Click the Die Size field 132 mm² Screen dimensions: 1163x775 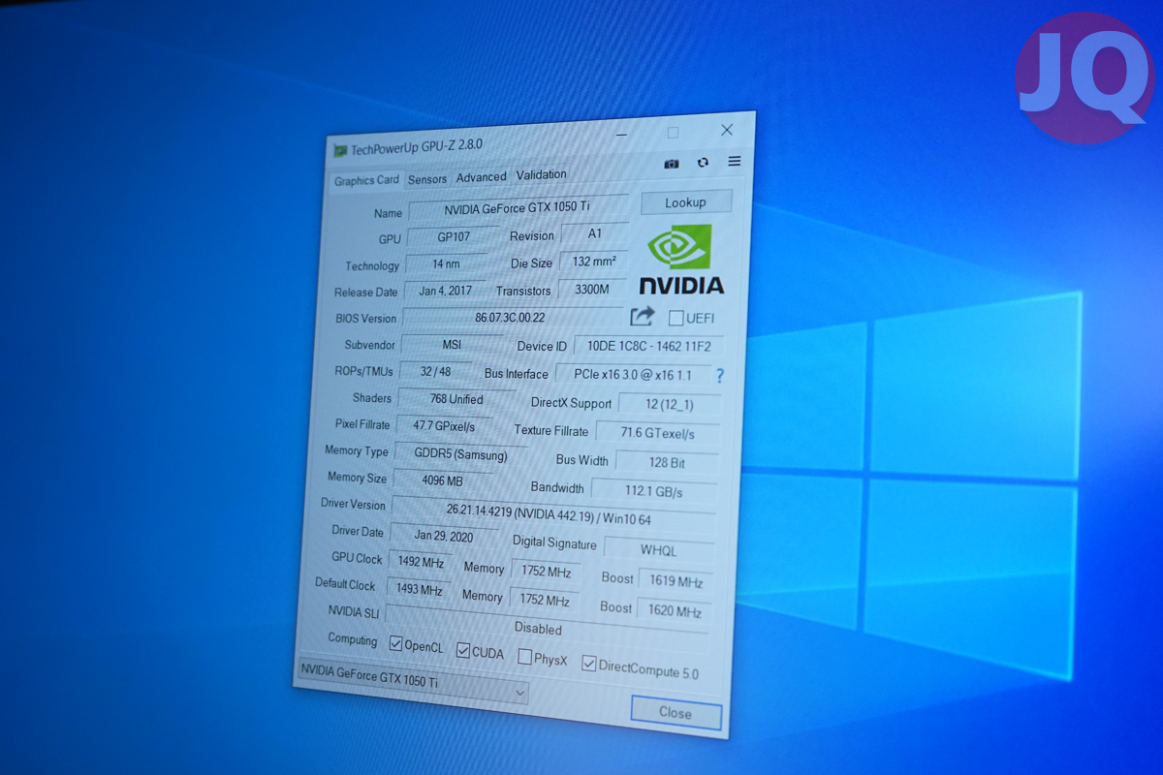pyautogui.click(x=594, y=262)
